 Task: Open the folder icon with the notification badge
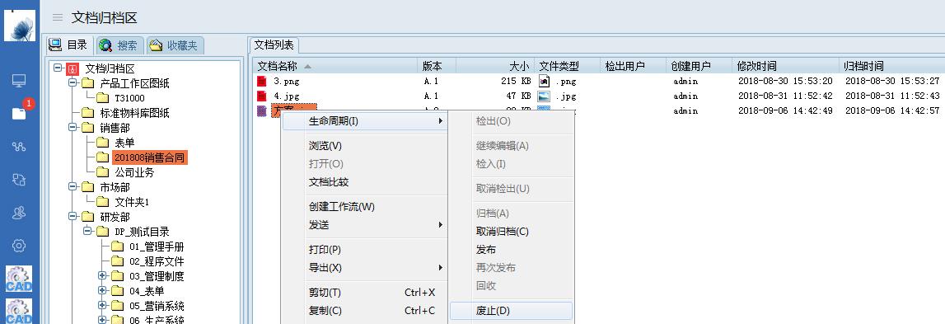tap(19, 113)
